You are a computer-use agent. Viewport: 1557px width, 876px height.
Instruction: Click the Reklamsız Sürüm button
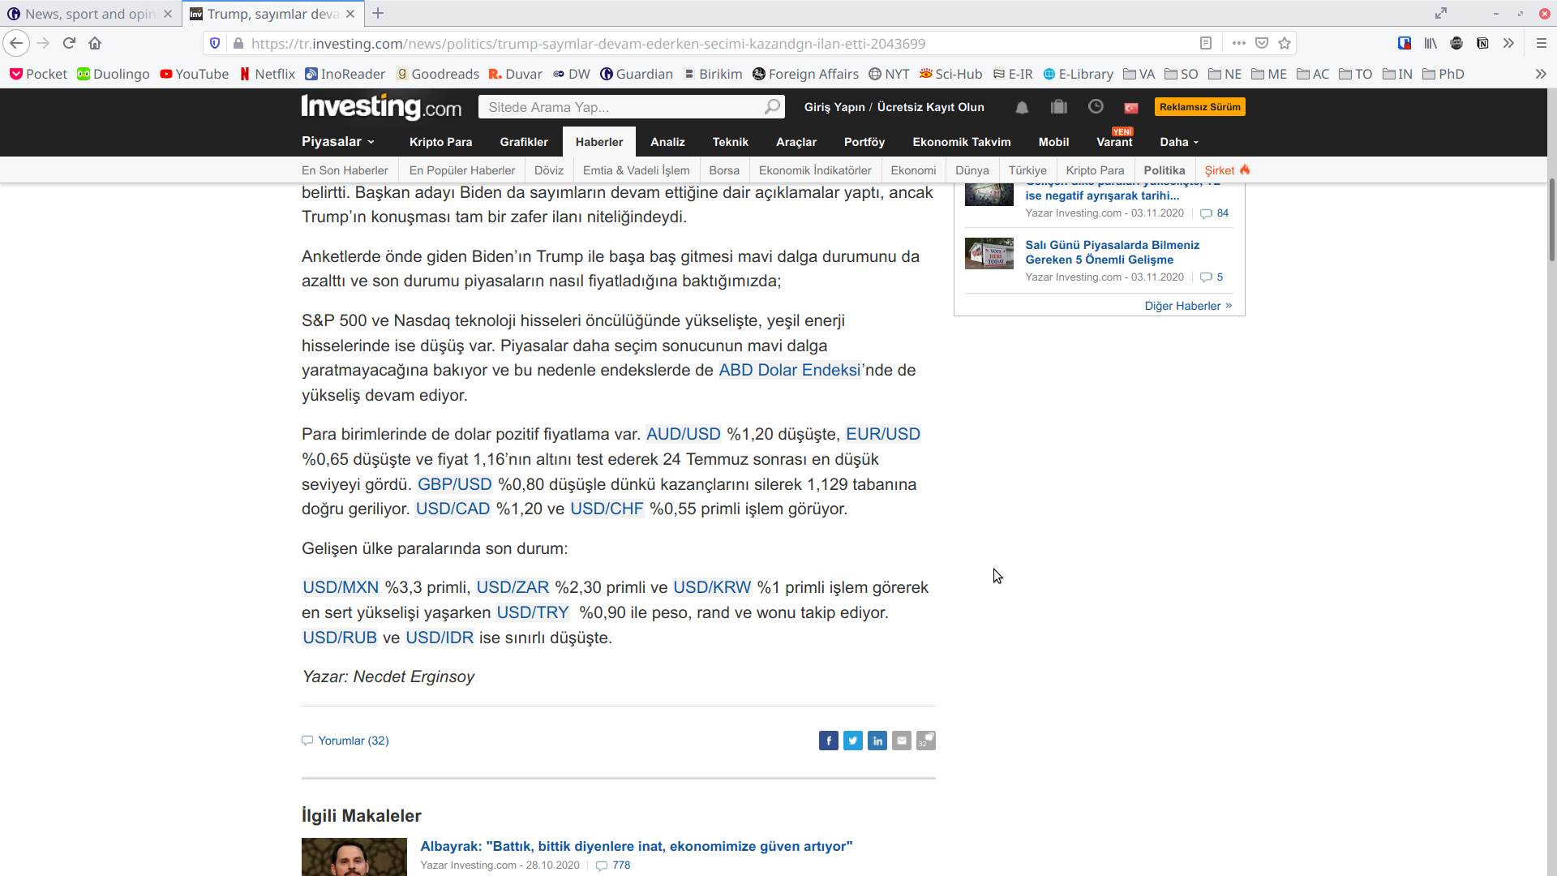click(x=1199, y=107)
